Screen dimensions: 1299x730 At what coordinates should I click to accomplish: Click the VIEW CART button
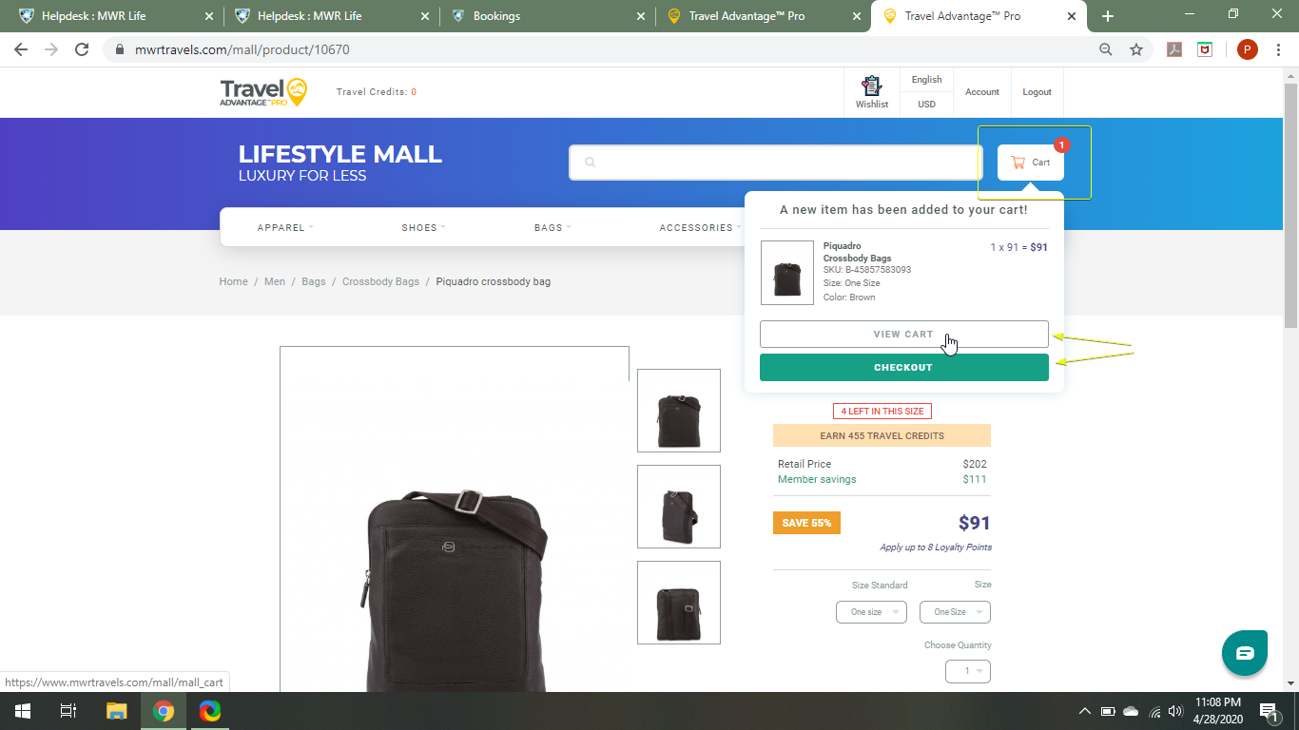tap(904, 335)
